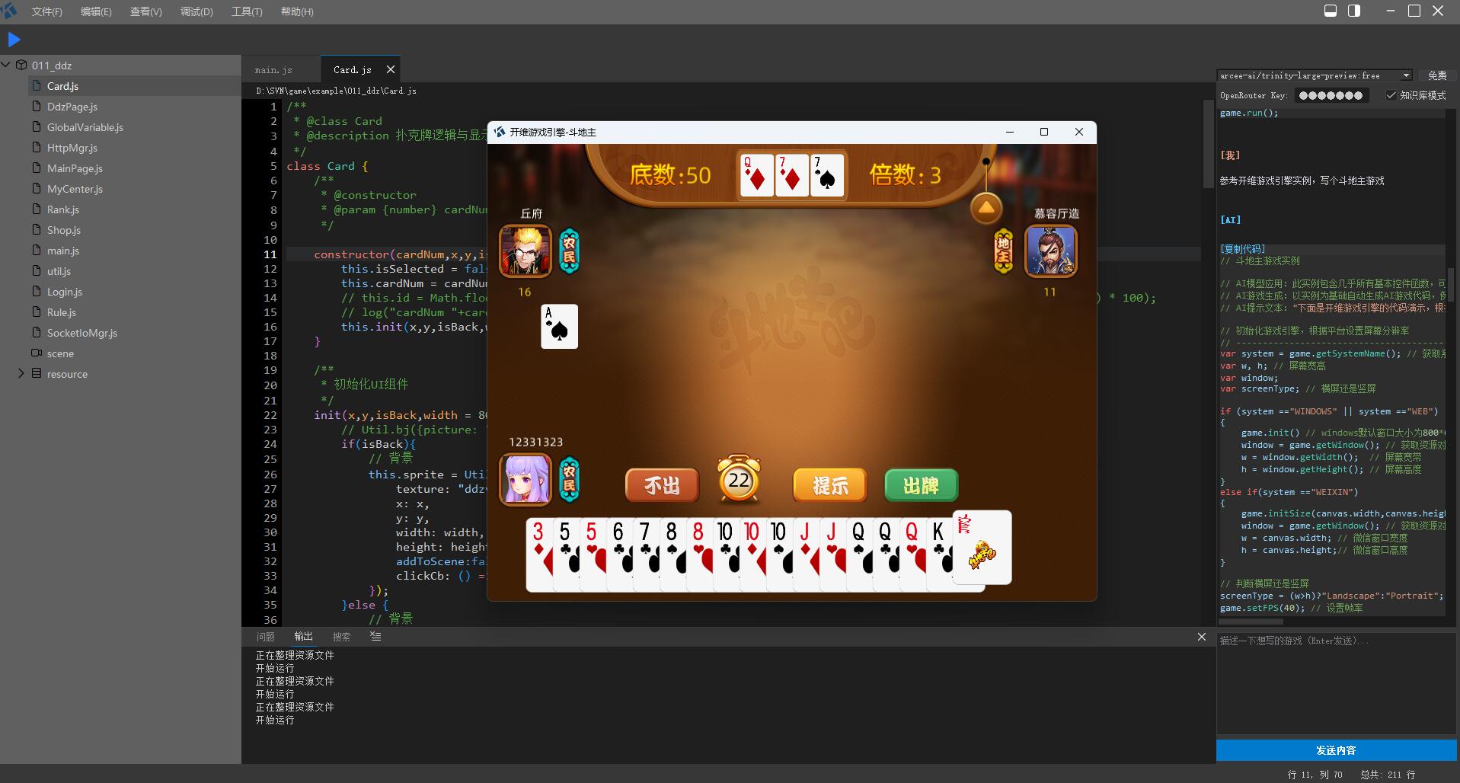Open Rank.js file

pos(62,209)
